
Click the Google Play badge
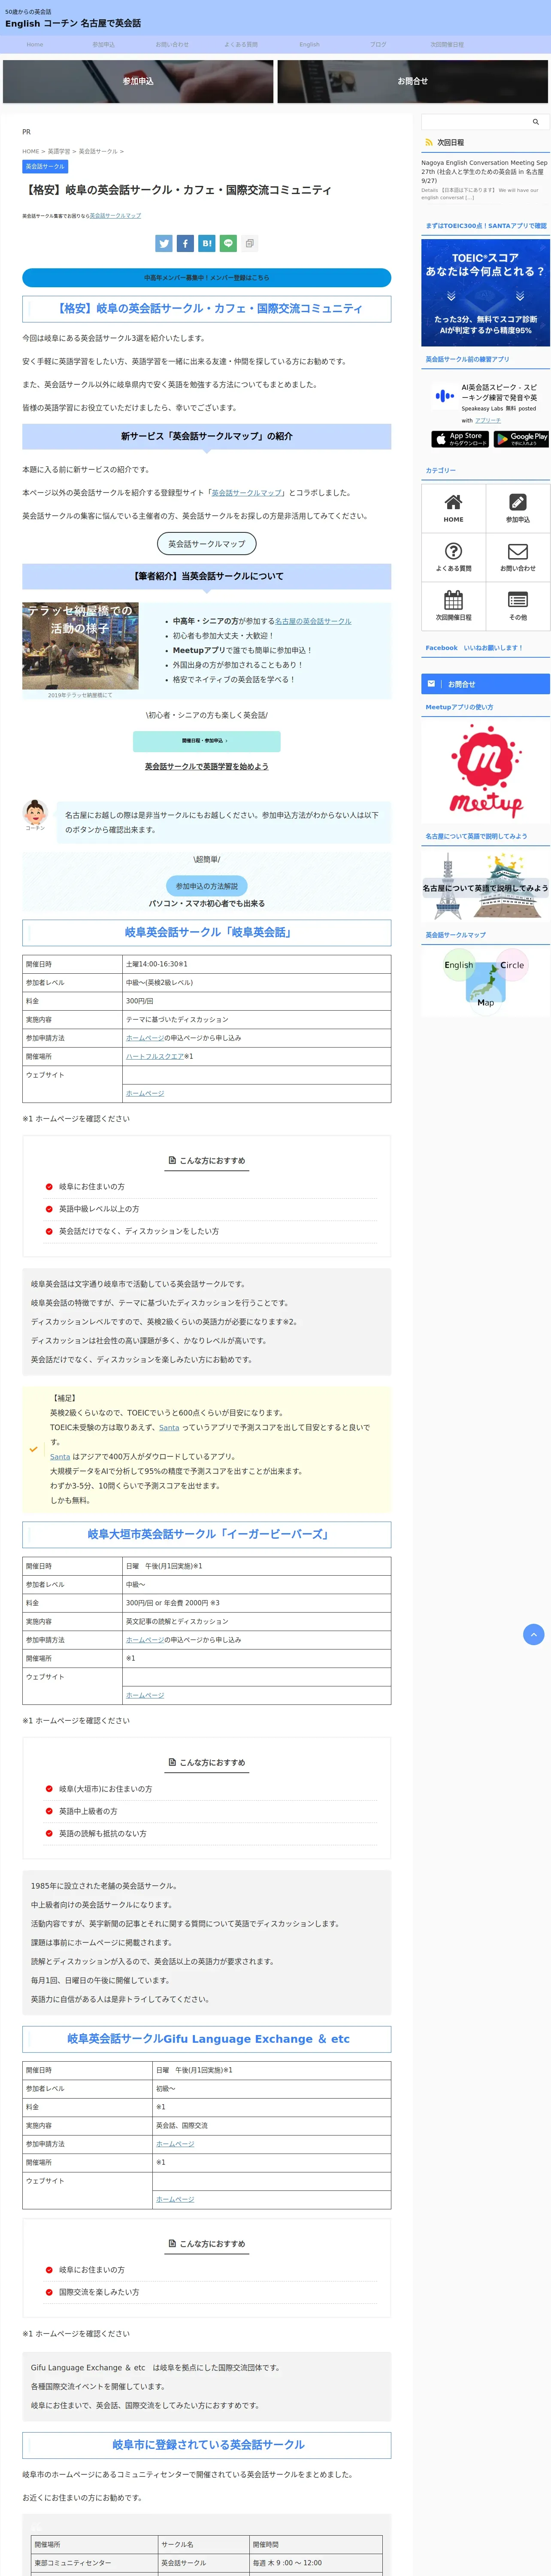521,439
